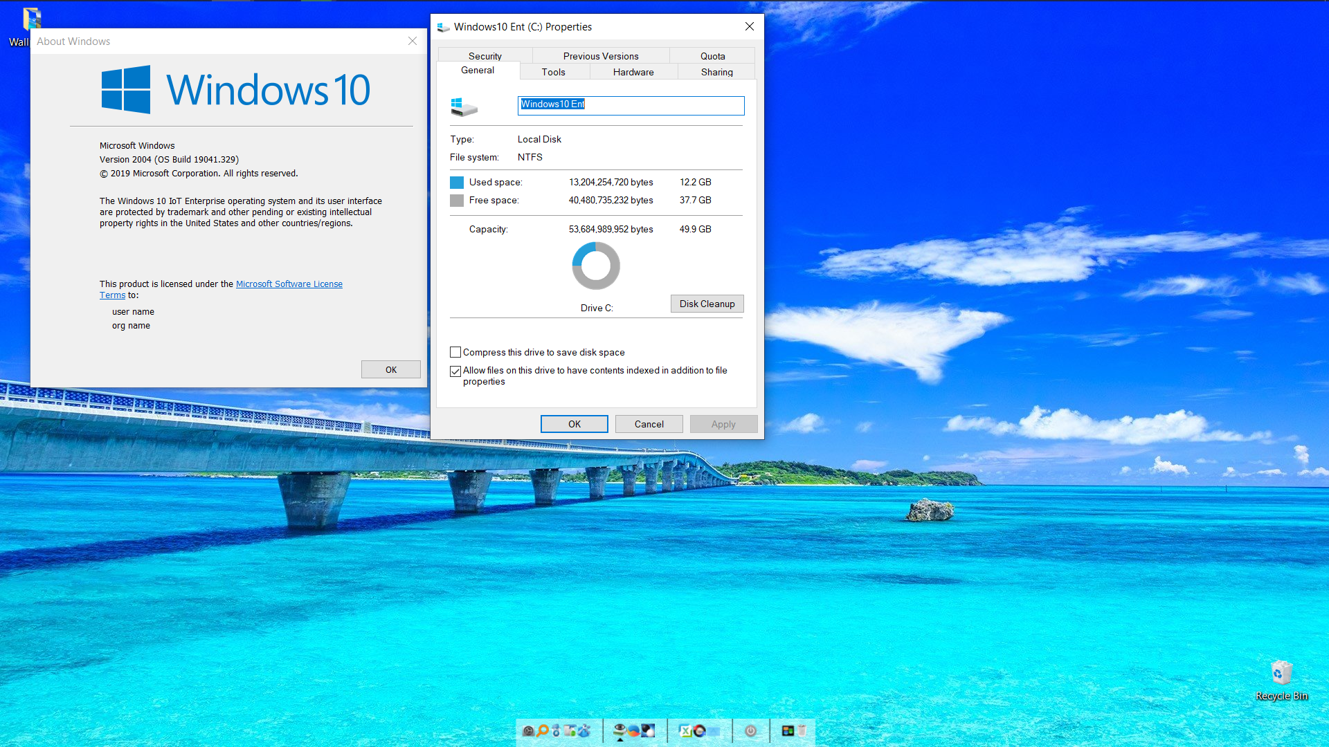Click the '12.2 GB' used space value

click(x=695, y=182)
